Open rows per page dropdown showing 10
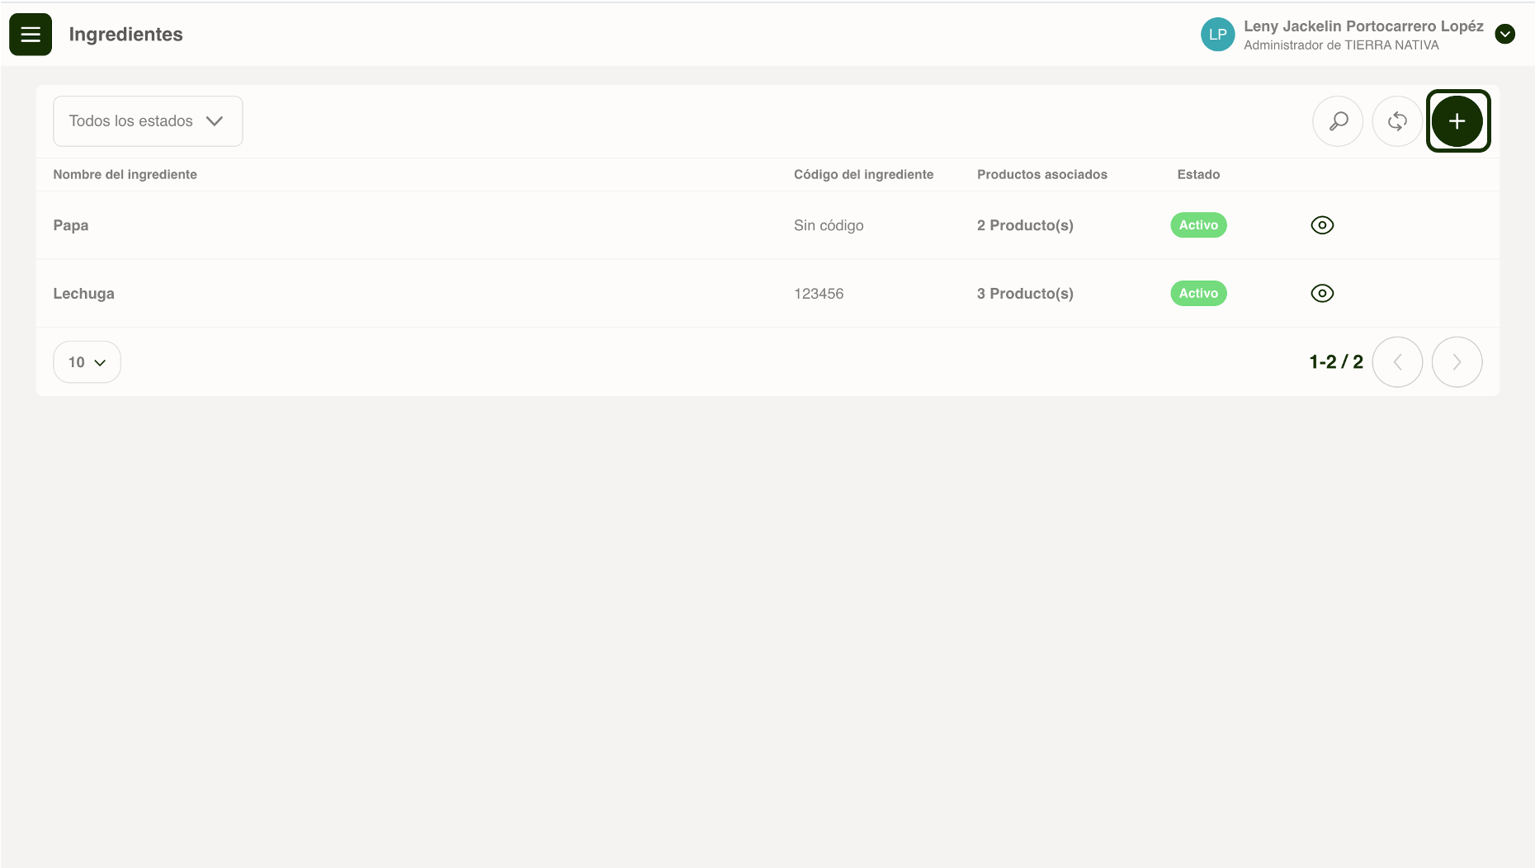Image resolution: width=1535 pixels, height=868 pixels. [87, 362]
